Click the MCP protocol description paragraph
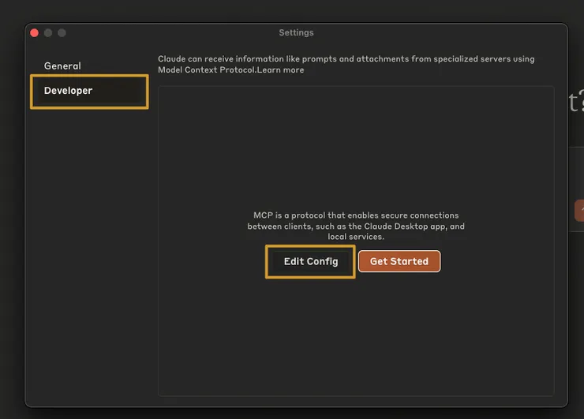The width and height of the screenshot is (584, 419). coord(355,226)
